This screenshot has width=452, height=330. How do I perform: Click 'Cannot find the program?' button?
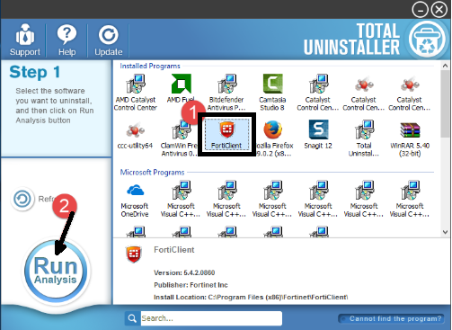tap(391, 318)
